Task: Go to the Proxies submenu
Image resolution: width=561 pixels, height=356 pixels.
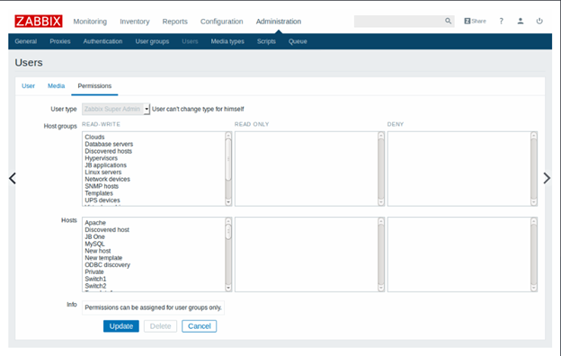Action: [60, 41]
